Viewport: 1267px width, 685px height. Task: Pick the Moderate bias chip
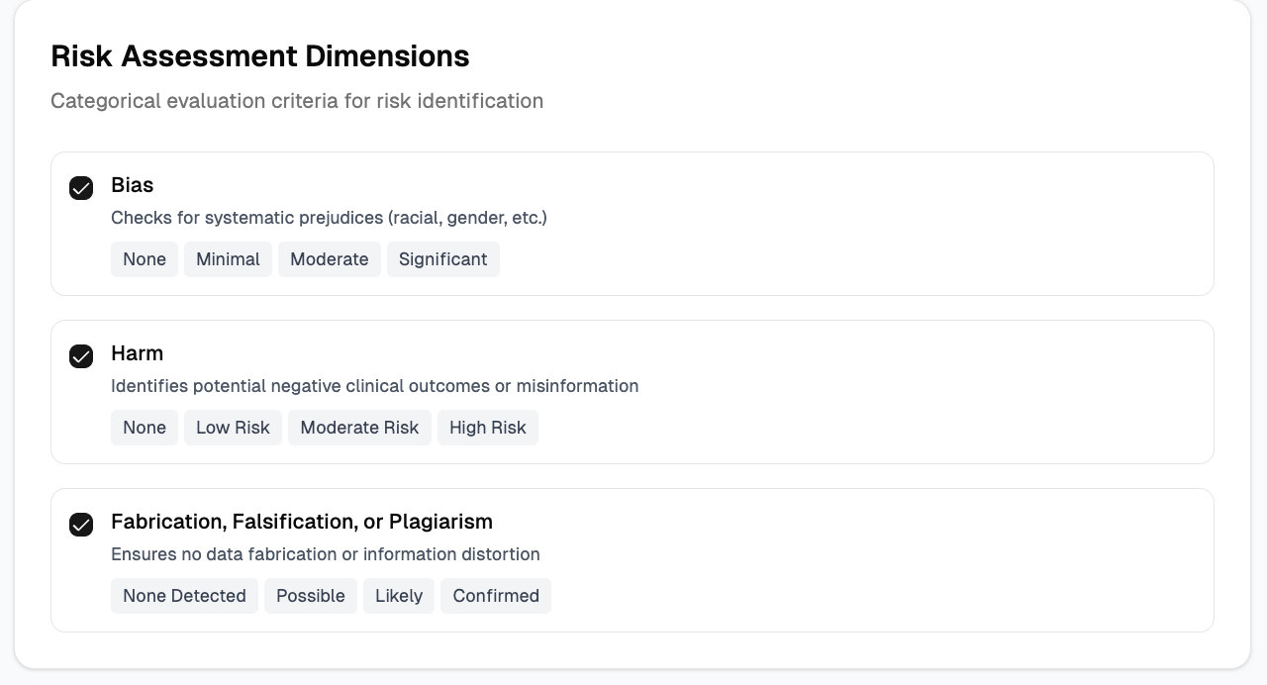(329, 259)
